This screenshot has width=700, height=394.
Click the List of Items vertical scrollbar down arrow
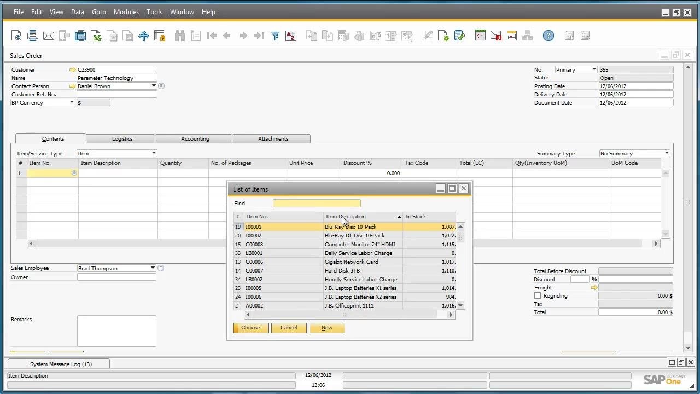click(x=460, y=305)
